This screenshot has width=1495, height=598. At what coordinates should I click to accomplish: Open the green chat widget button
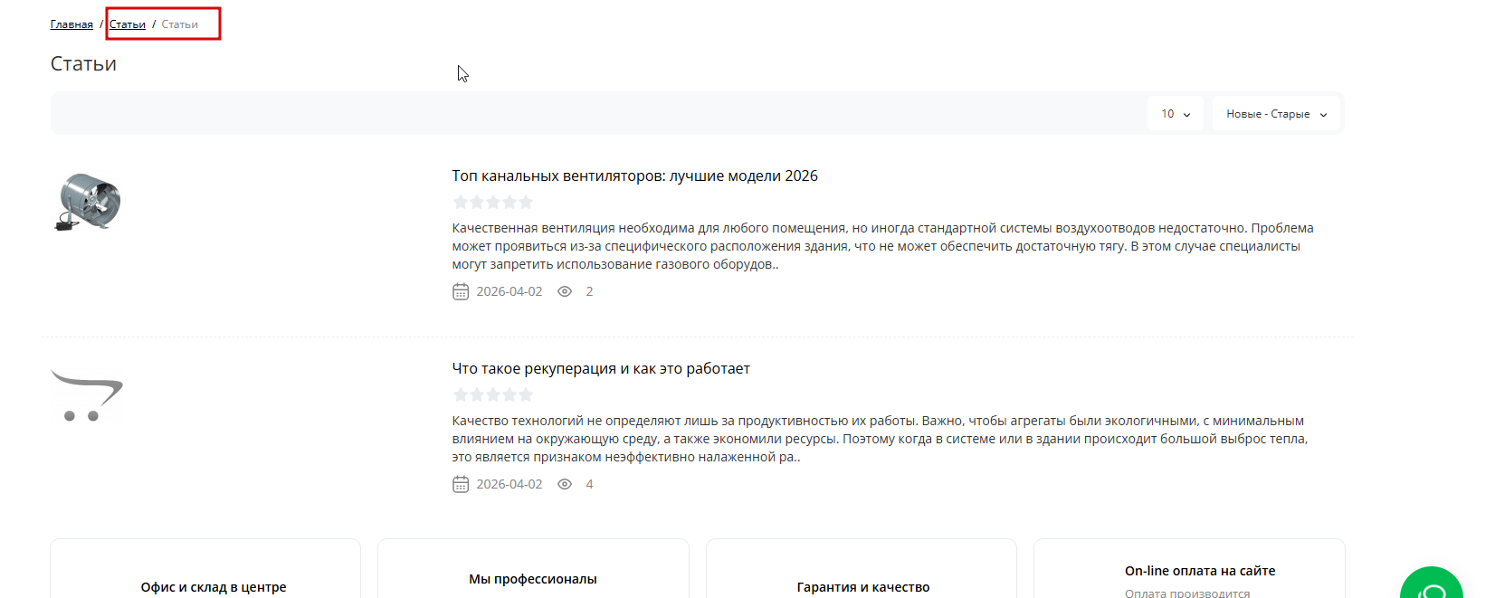(1432, 584)
